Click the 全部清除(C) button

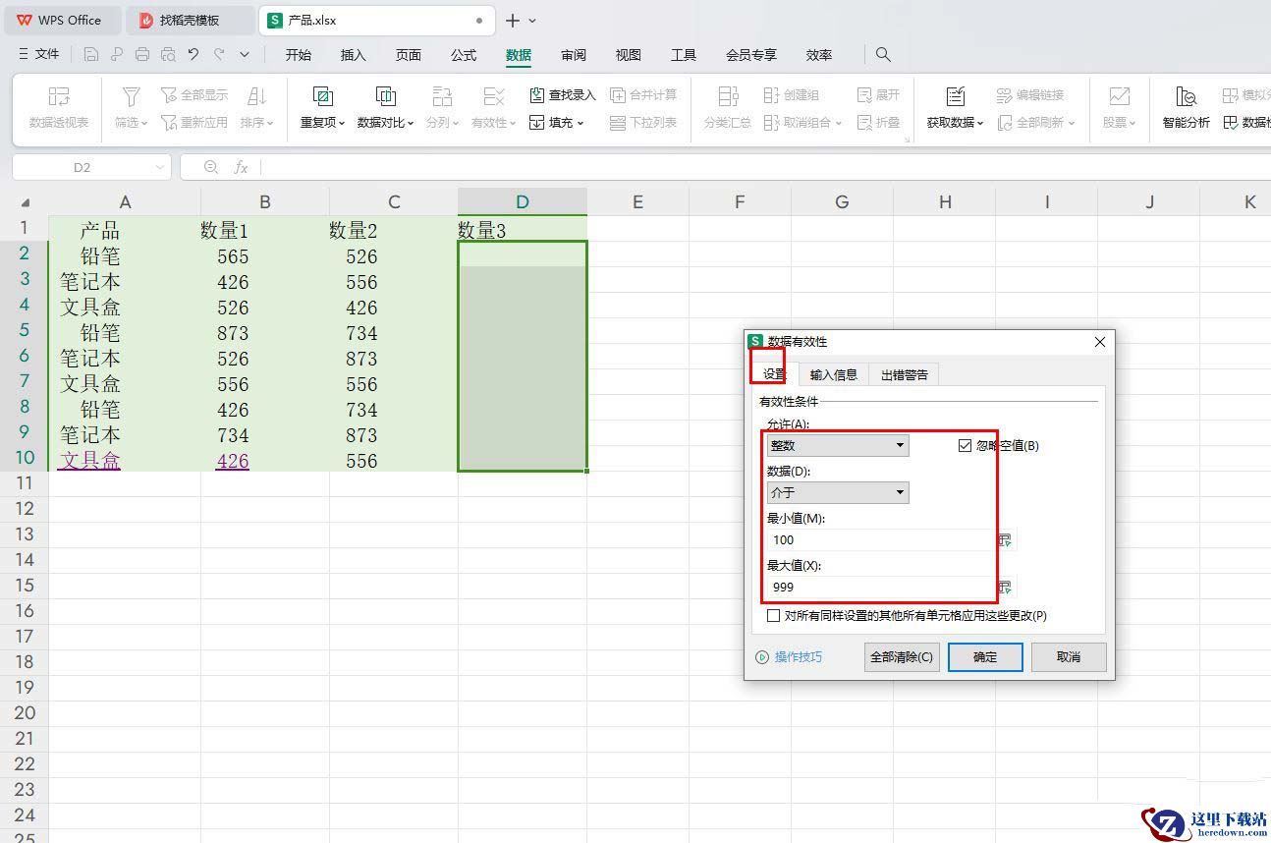coord(902,657)
